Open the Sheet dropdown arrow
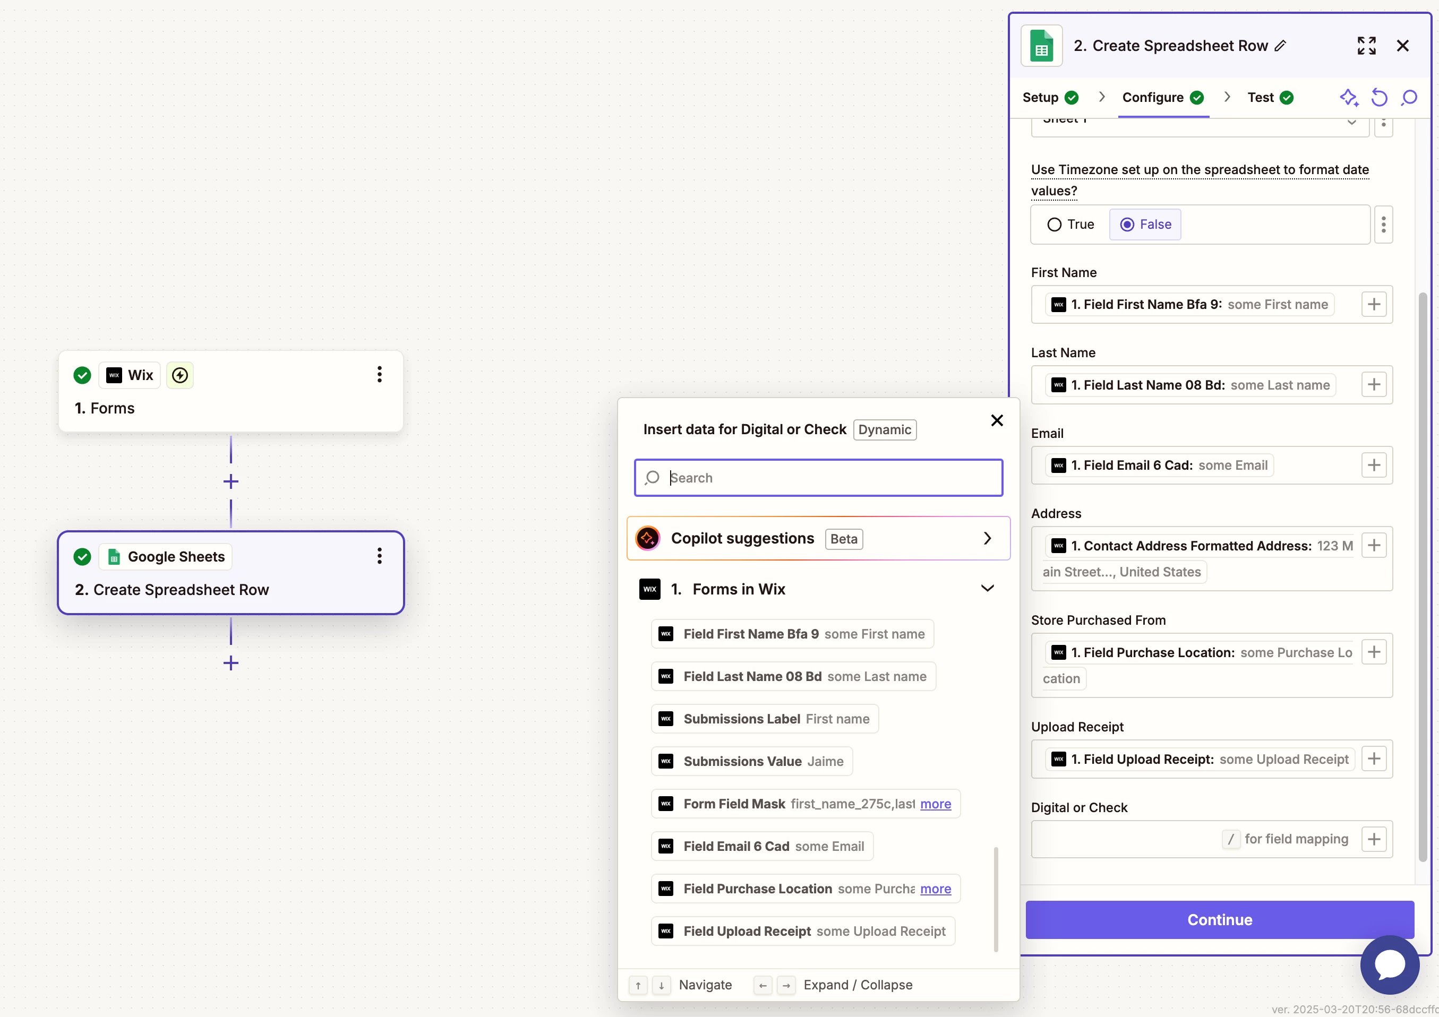 1351,122
